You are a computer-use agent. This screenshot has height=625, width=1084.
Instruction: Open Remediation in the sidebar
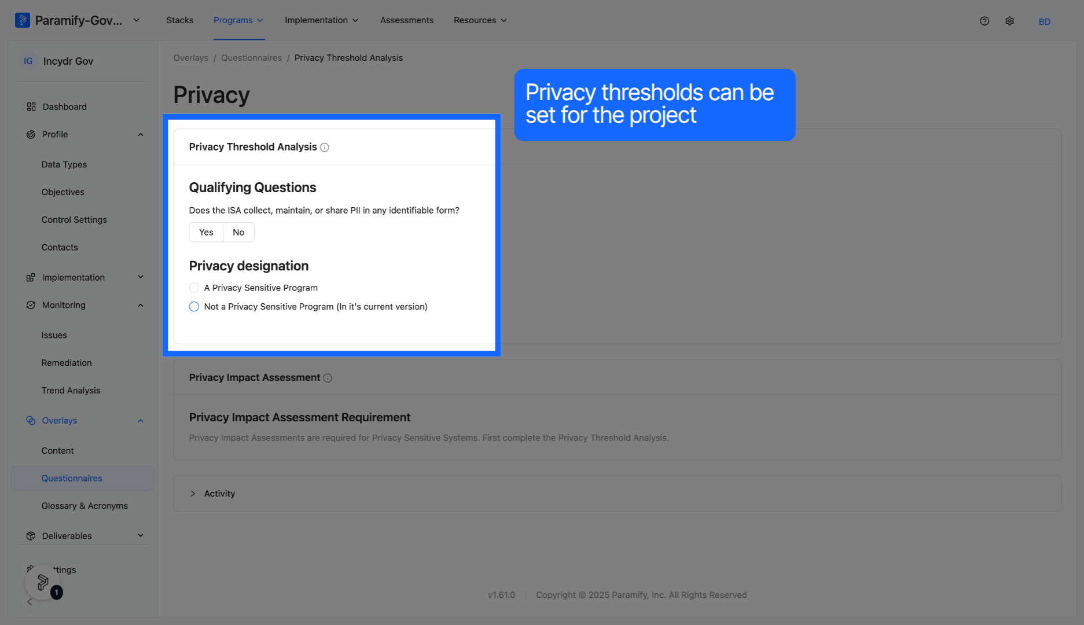point(67,363)
